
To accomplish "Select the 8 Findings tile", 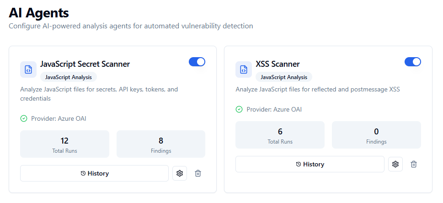I will point(161,144).
